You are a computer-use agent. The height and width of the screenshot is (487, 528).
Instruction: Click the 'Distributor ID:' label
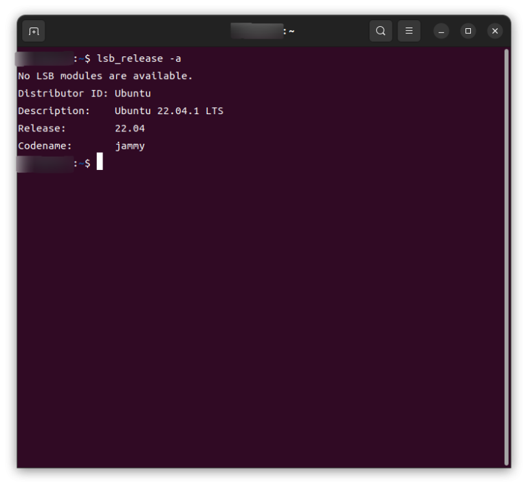63,94
